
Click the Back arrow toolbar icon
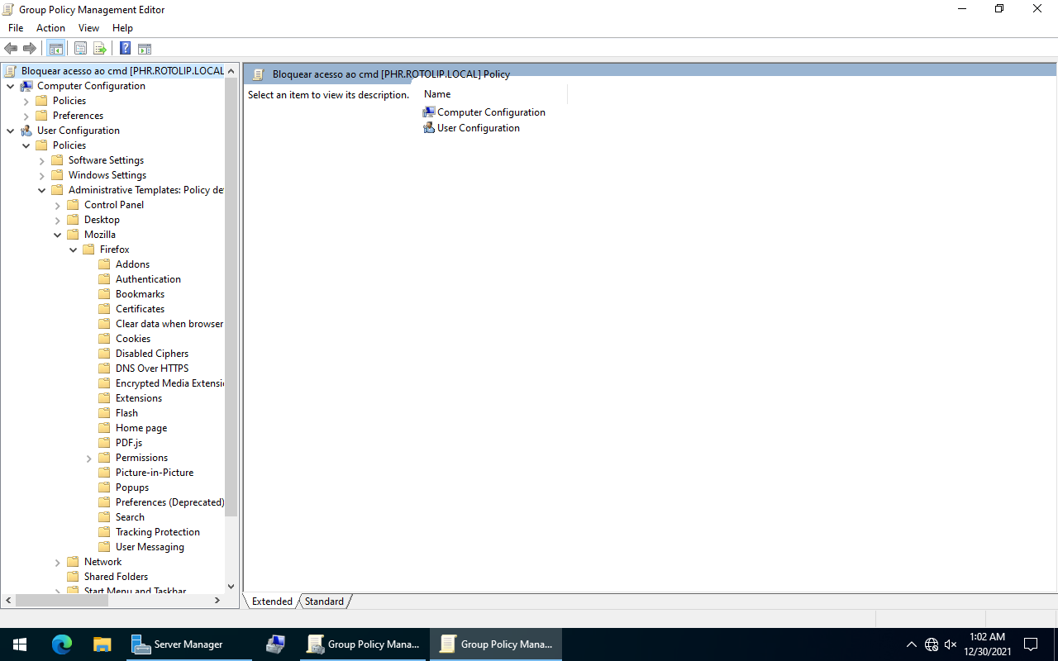coord(11,48)
